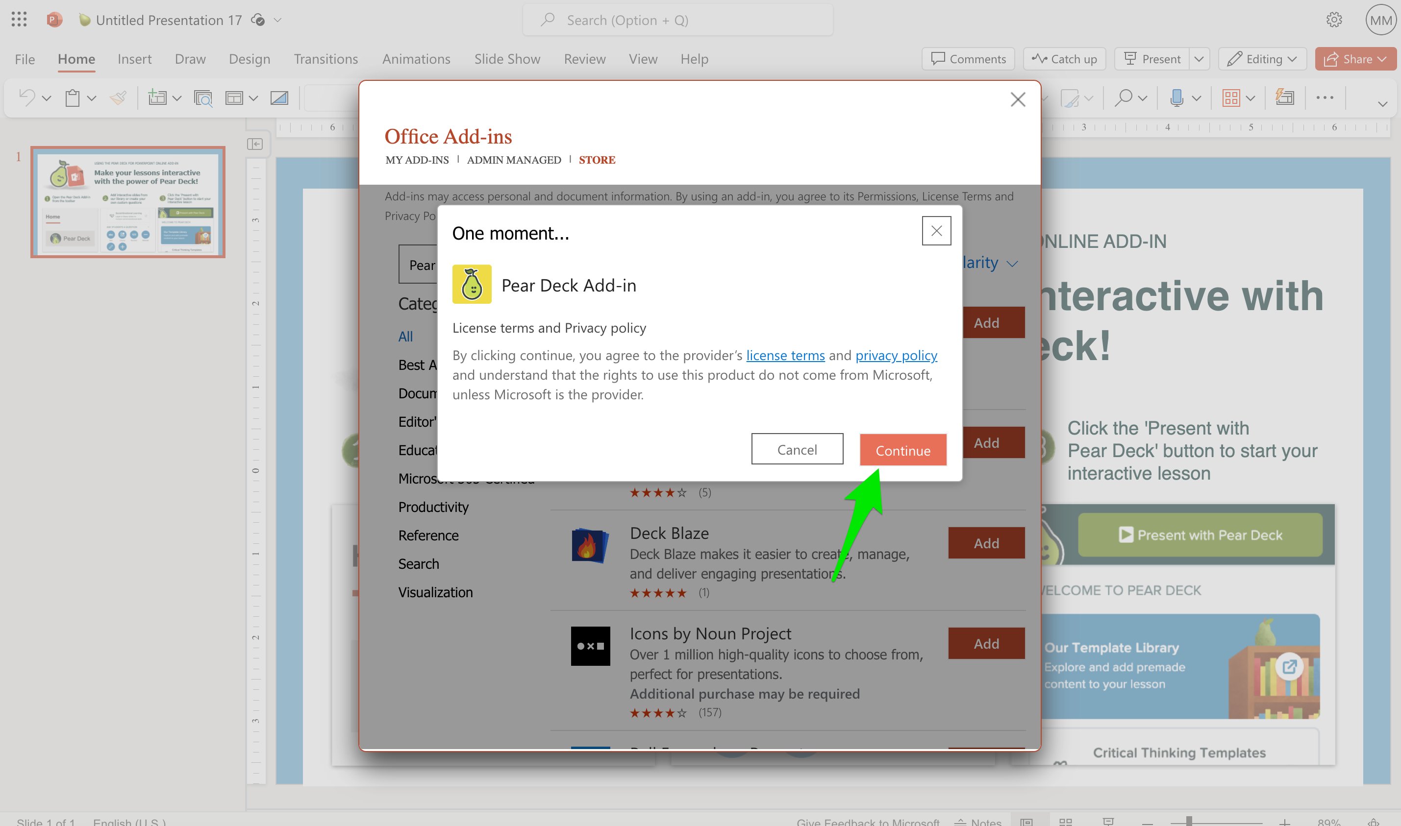This screenshot has width=1401, height=826.
Task: Expand the Present options arrow
Action: pos(1199,59)
